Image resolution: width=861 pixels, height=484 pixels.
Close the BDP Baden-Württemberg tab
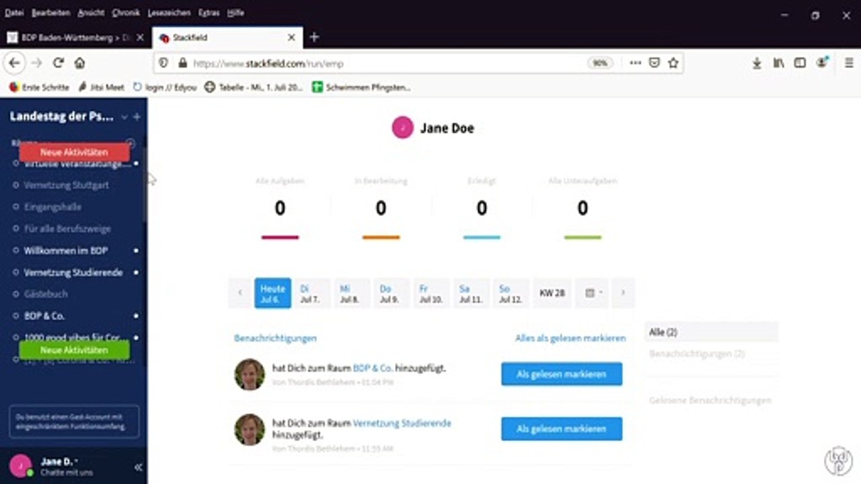pos(140,38)
